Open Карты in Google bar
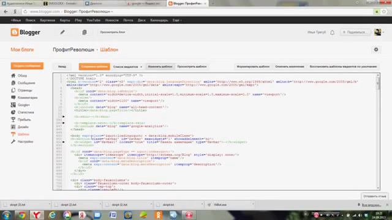The width and height of the screenshot is (392, 220). [65, 20]
